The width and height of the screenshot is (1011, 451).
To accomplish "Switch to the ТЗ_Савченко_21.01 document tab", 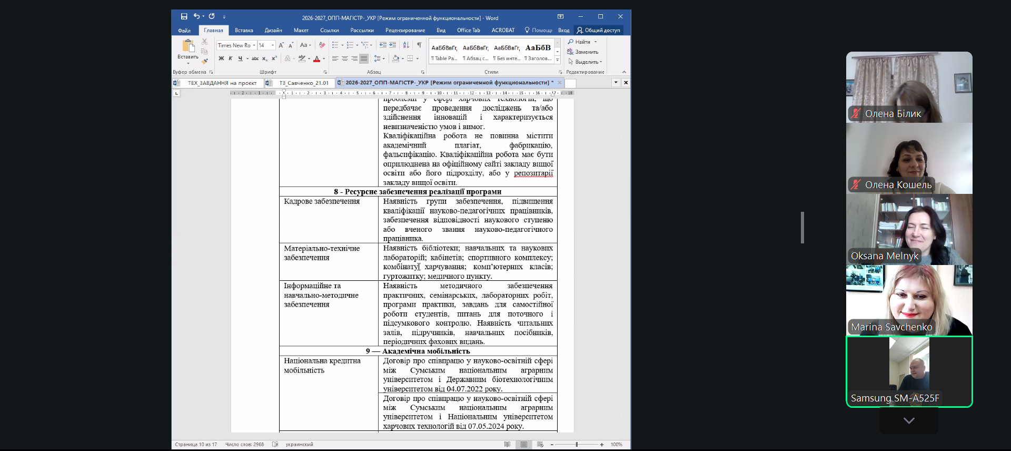I will click(x=303, y=83).
